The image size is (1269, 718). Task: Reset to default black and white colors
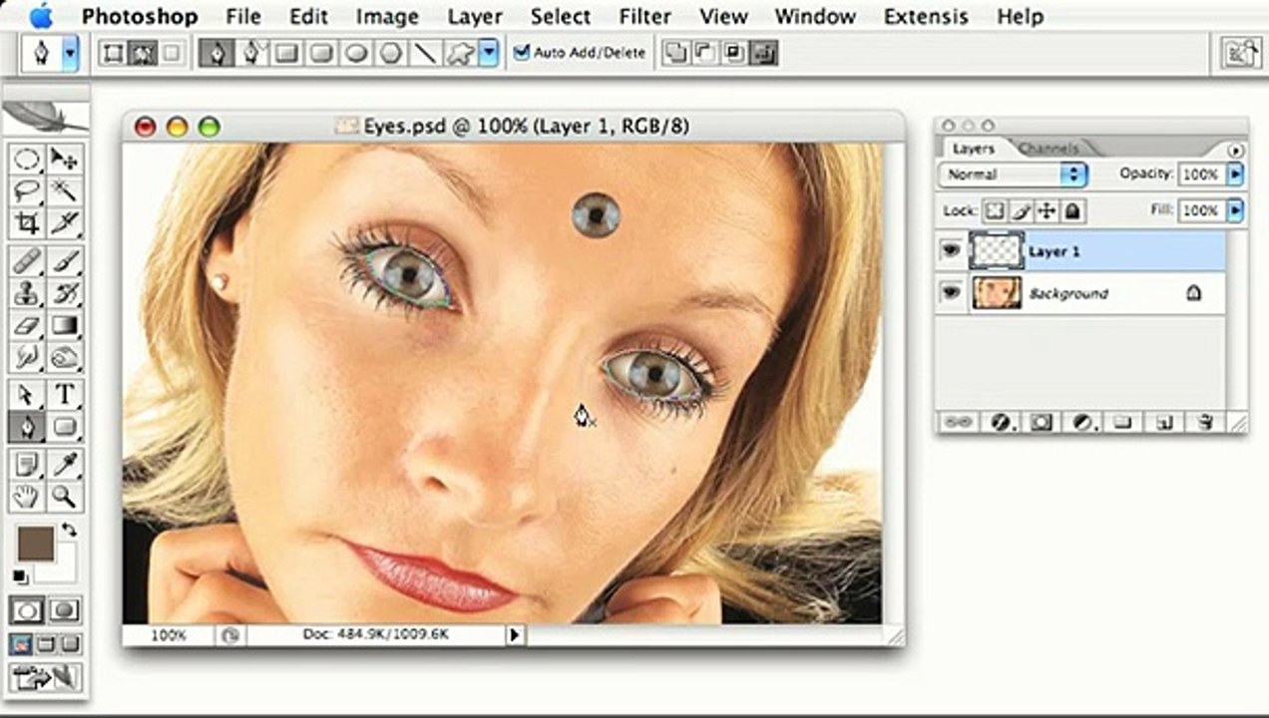(x=20, y=576)
